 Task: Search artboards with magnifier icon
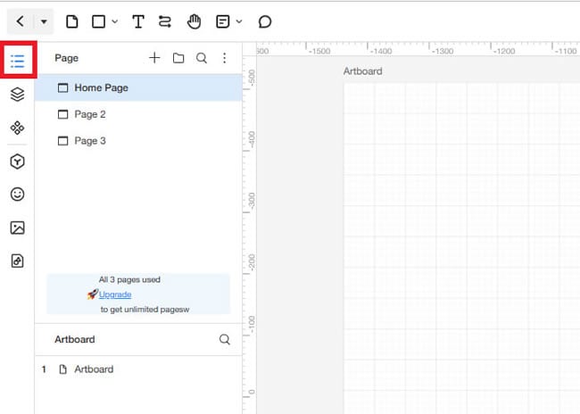pos(225,339)
